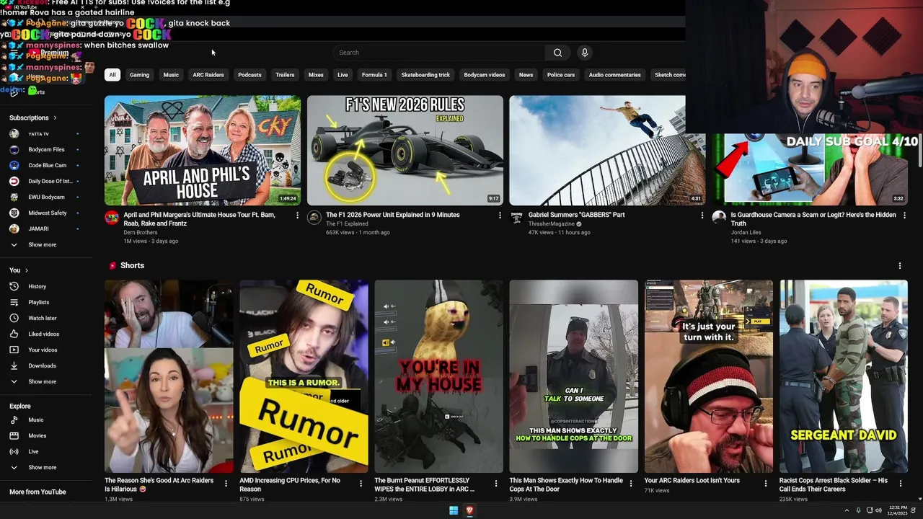The height and width of the screenshot is (519, 923).
Task: Click the Jordan Liles channel avatar
Action: [x=719, y=218]
